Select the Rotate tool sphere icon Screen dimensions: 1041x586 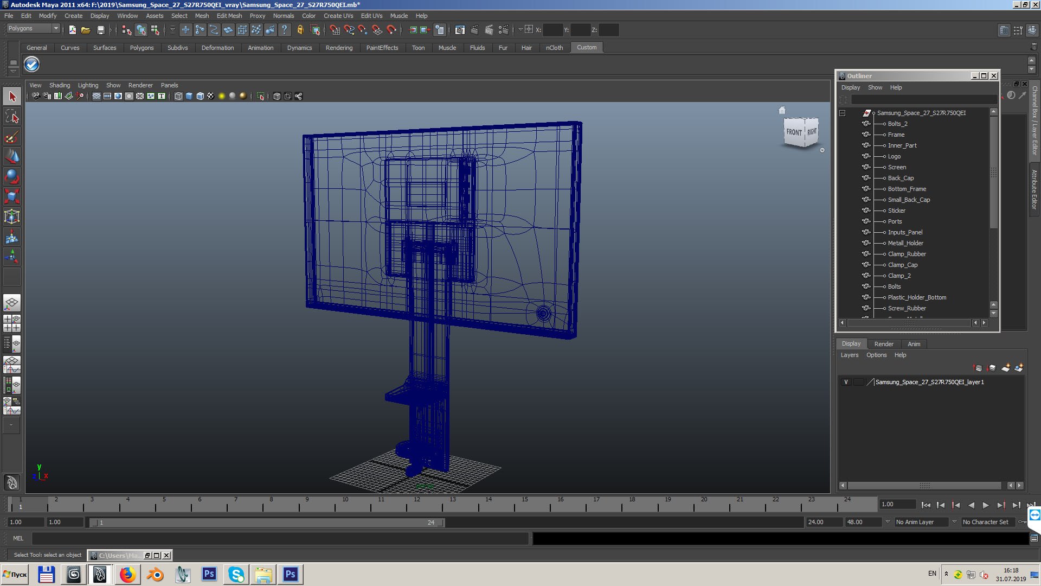12,176
